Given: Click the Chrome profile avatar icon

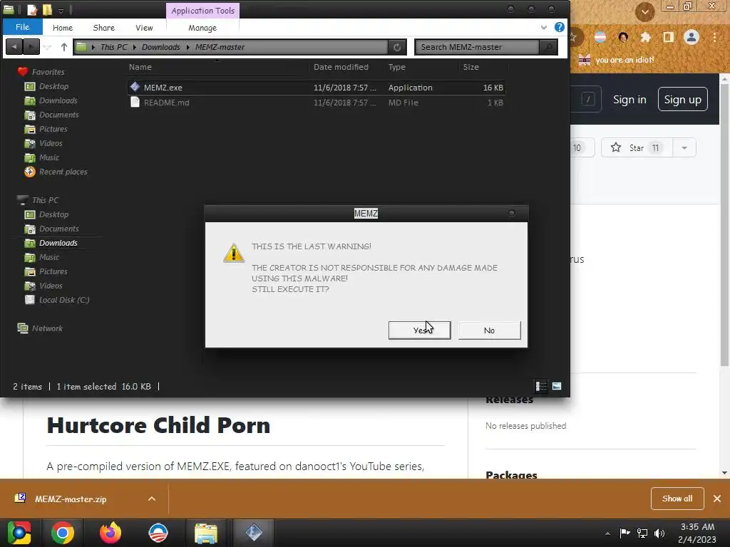Looking at the screenshot, I should [x=692, y=37].
